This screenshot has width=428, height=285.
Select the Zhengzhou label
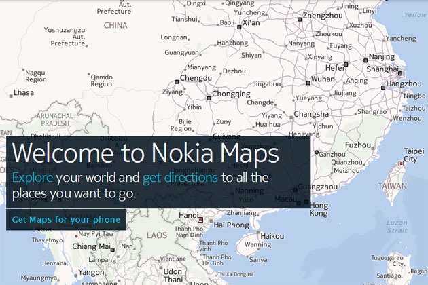tap(323, 16)
